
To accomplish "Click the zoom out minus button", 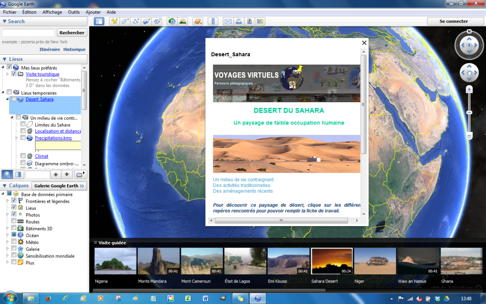I will [469, 136].
